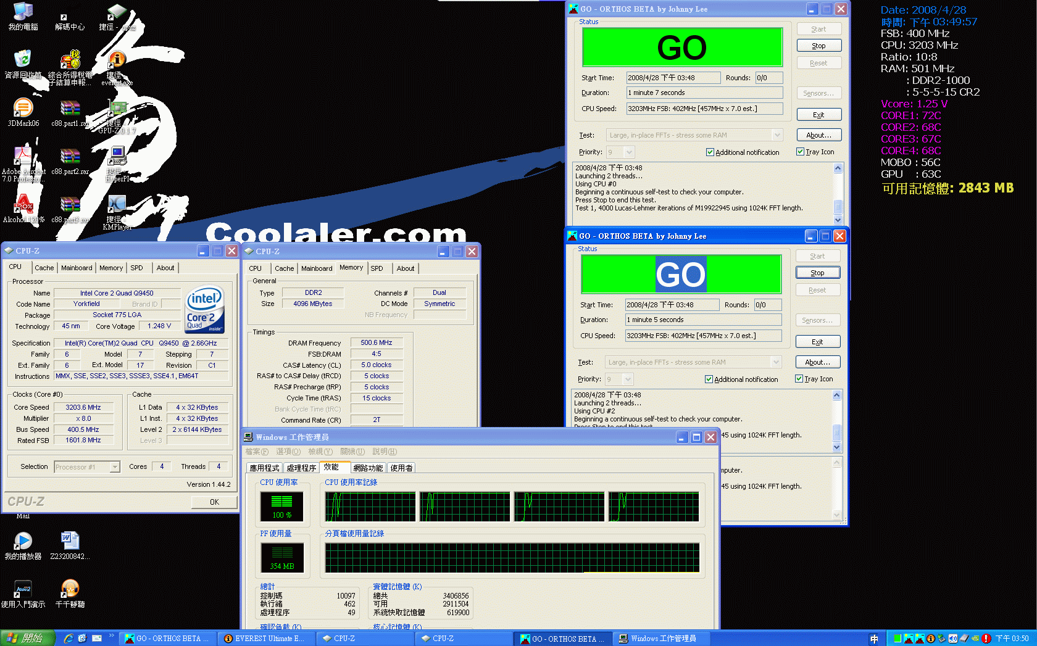Open the 處理程序 tab in Task Manager
The image size is (1037, 646).
tap(301, 468)
